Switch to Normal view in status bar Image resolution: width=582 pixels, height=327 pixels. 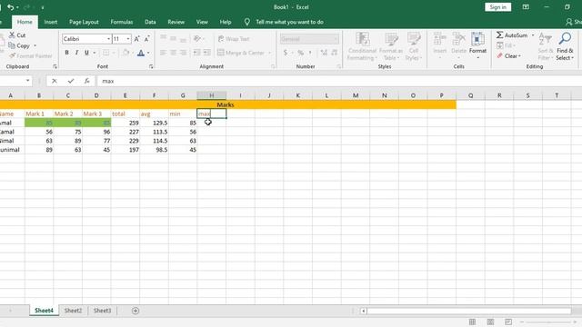pyautogui.click(x=472, y=322)
